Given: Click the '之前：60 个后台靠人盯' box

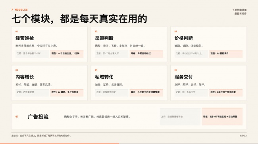Looking at the screenshot, I should [x=112, y=54].
